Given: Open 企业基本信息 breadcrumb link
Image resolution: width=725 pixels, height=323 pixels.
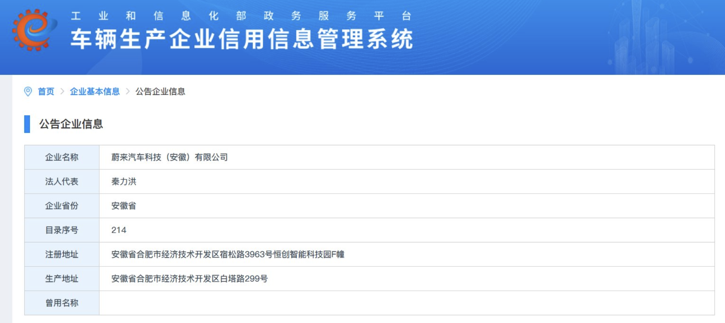Looking at the screenshot, I should pyautogui.click(x=95, y=91).
